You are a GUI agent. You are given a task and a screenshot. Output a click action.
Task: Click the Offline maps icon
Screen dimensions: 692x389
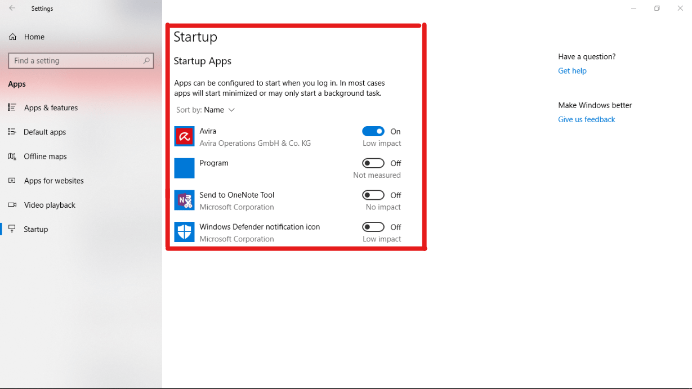[12, 157]
